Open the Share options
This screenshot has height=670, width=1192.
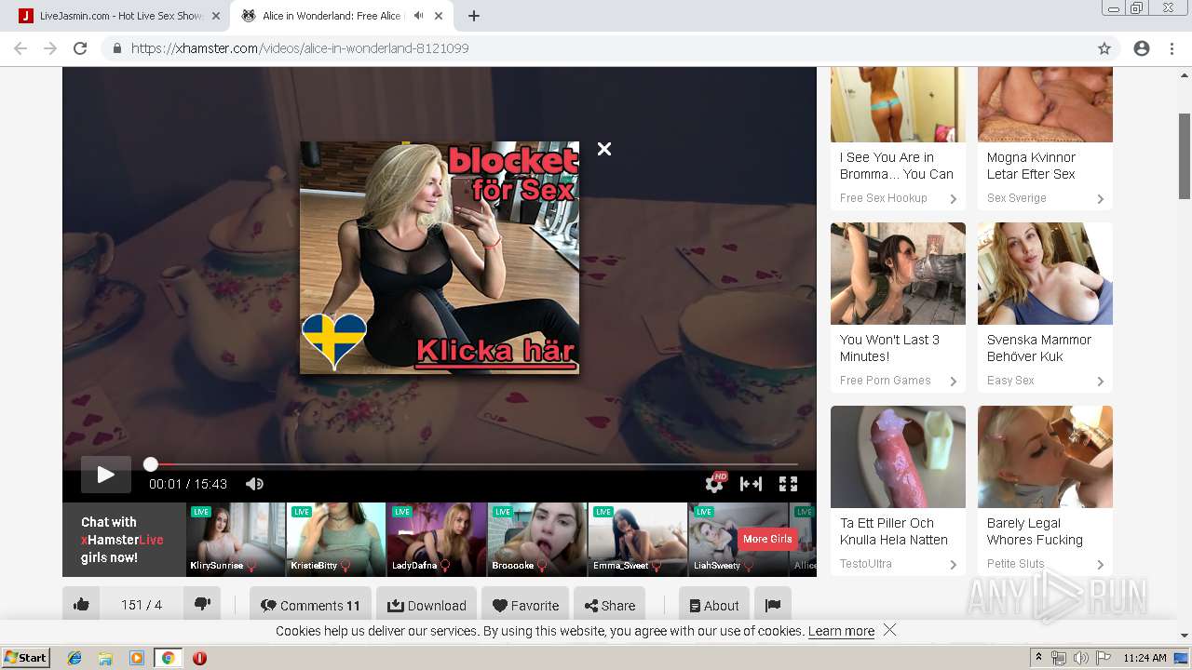[609, 605]
